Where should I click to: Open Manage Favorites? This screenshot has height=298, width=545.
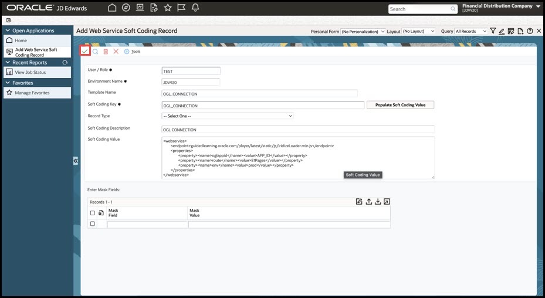[37, 93]
